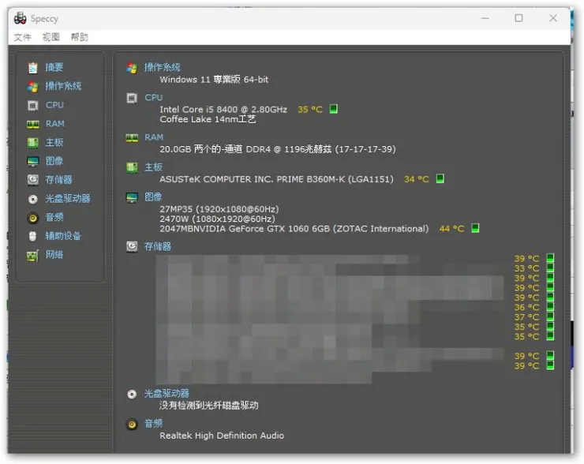Click 27MP35 (1920x1080@60Hz) monitor text
The height and width of the screenshot is (464, 584).
tap(219, 209)
